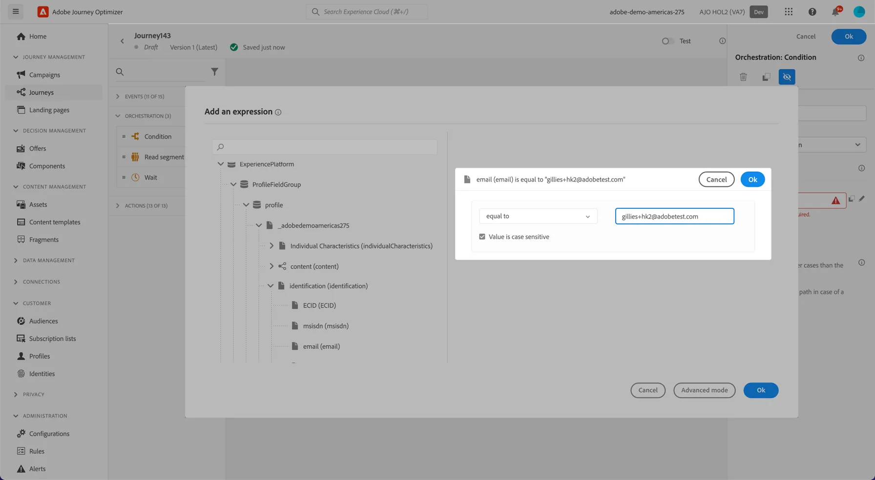Expand Individual Characteristics node

coord(271,246)
